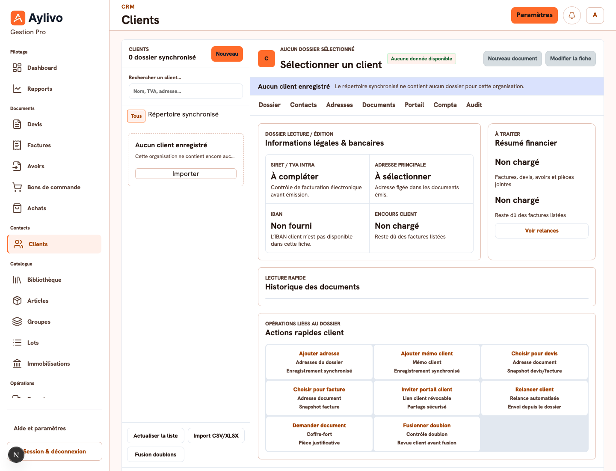Click the IBAN Non fourni cell
The height and width of the screenshot is (471, 616).
[x=317, y=228]
